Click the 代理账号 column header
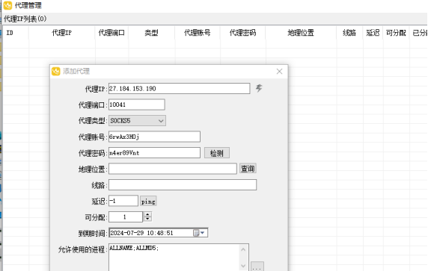Screen dimensions: 428x271 coord(198,34)
